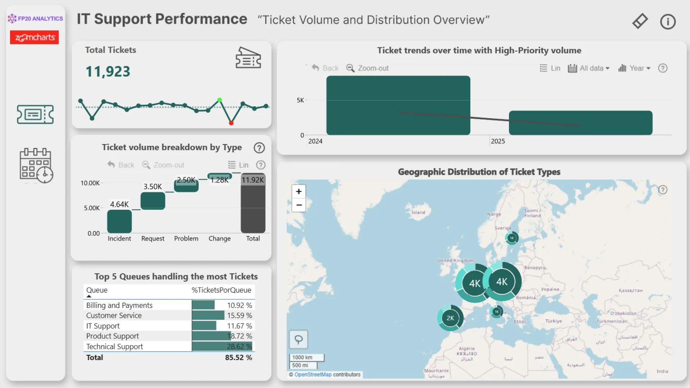This screenshot has height=388, width=690.
Task: Toggle Lin scale in breakdown by Type chart
Action: [238, 165]
